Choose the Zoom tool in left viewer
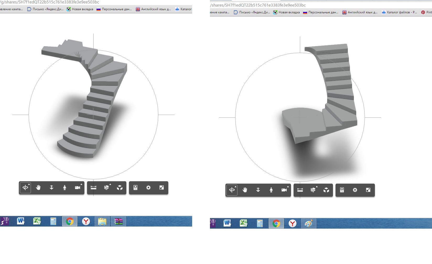The width and height of the screenshot is (432, 264). point(51,188)
